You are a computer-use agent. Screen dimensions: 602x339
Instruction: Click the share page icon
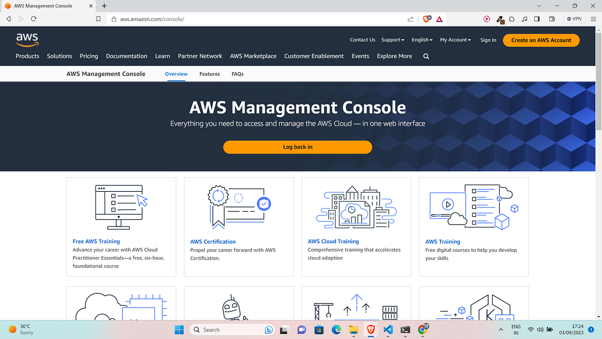tap(410, 19)
